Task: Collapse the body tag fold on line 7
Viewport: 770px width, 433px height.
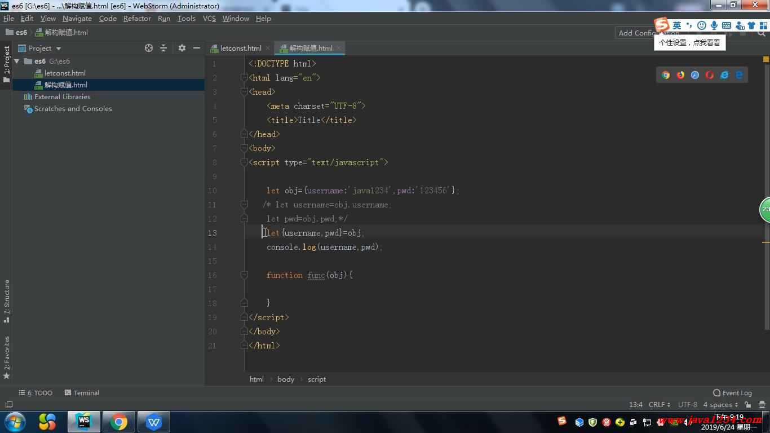Action: [x=244, y=148]
